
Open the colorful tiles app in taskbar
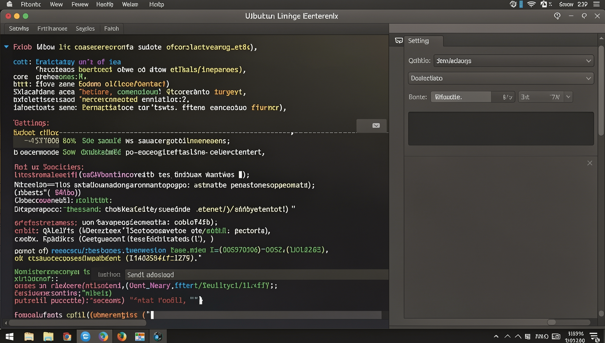[140, 336]
